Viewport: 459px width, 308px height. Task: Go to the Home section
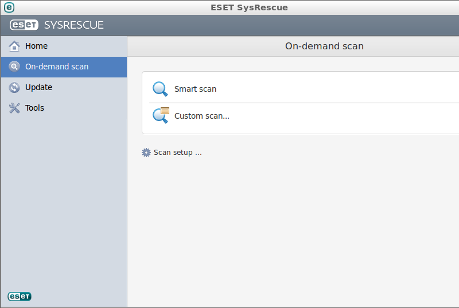[x=36, y=46]
